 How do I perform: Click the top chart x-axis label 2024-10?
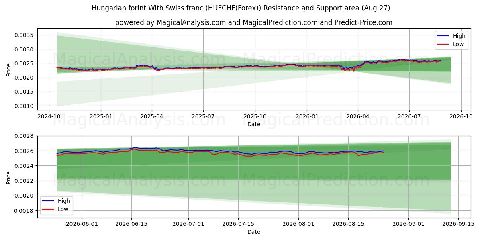coord(49,116)
